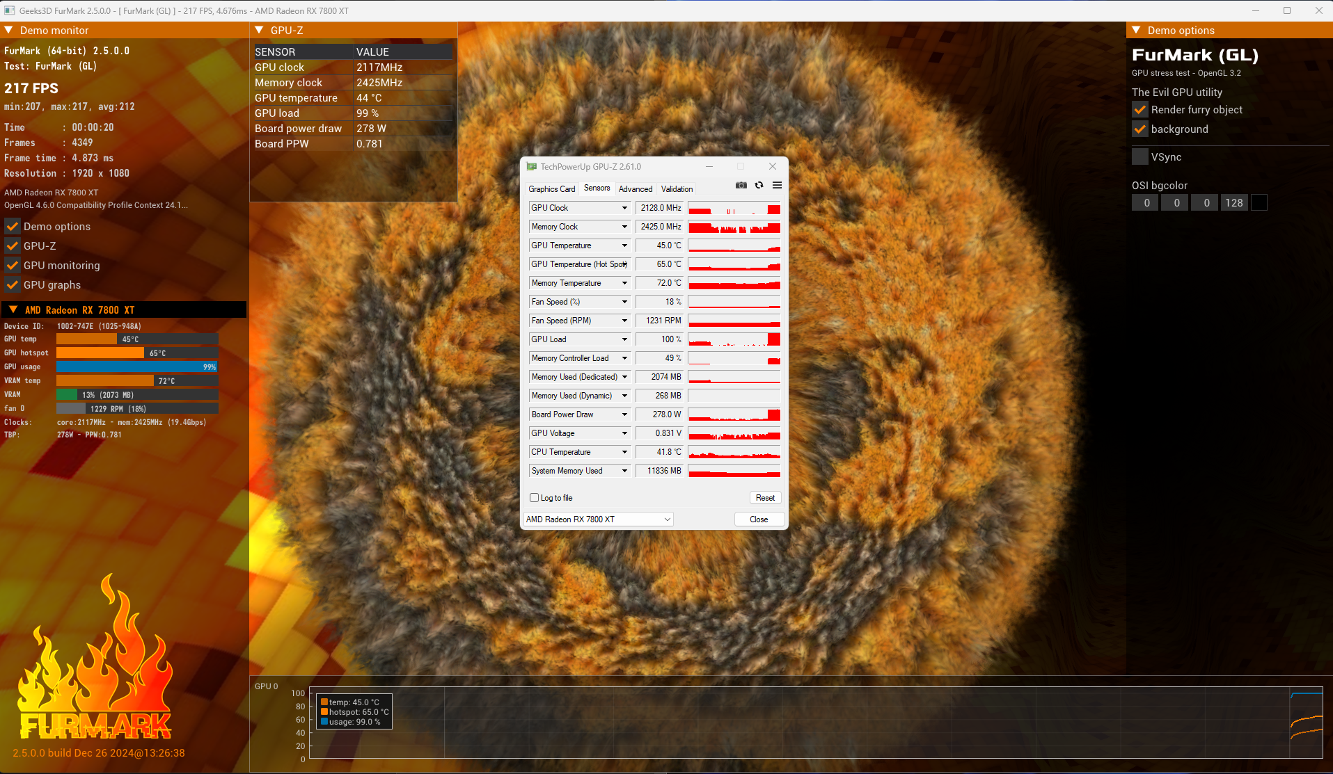Click the GPU temperature row in overlay table
1333x774 pixels.
pyautogui.click(x=353, y=98)
